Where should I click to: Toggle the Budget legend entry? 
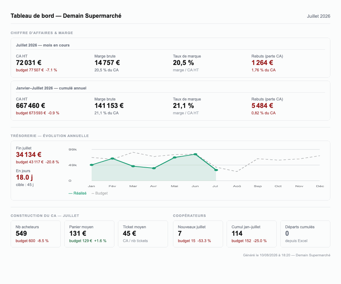tap(99, 193)
